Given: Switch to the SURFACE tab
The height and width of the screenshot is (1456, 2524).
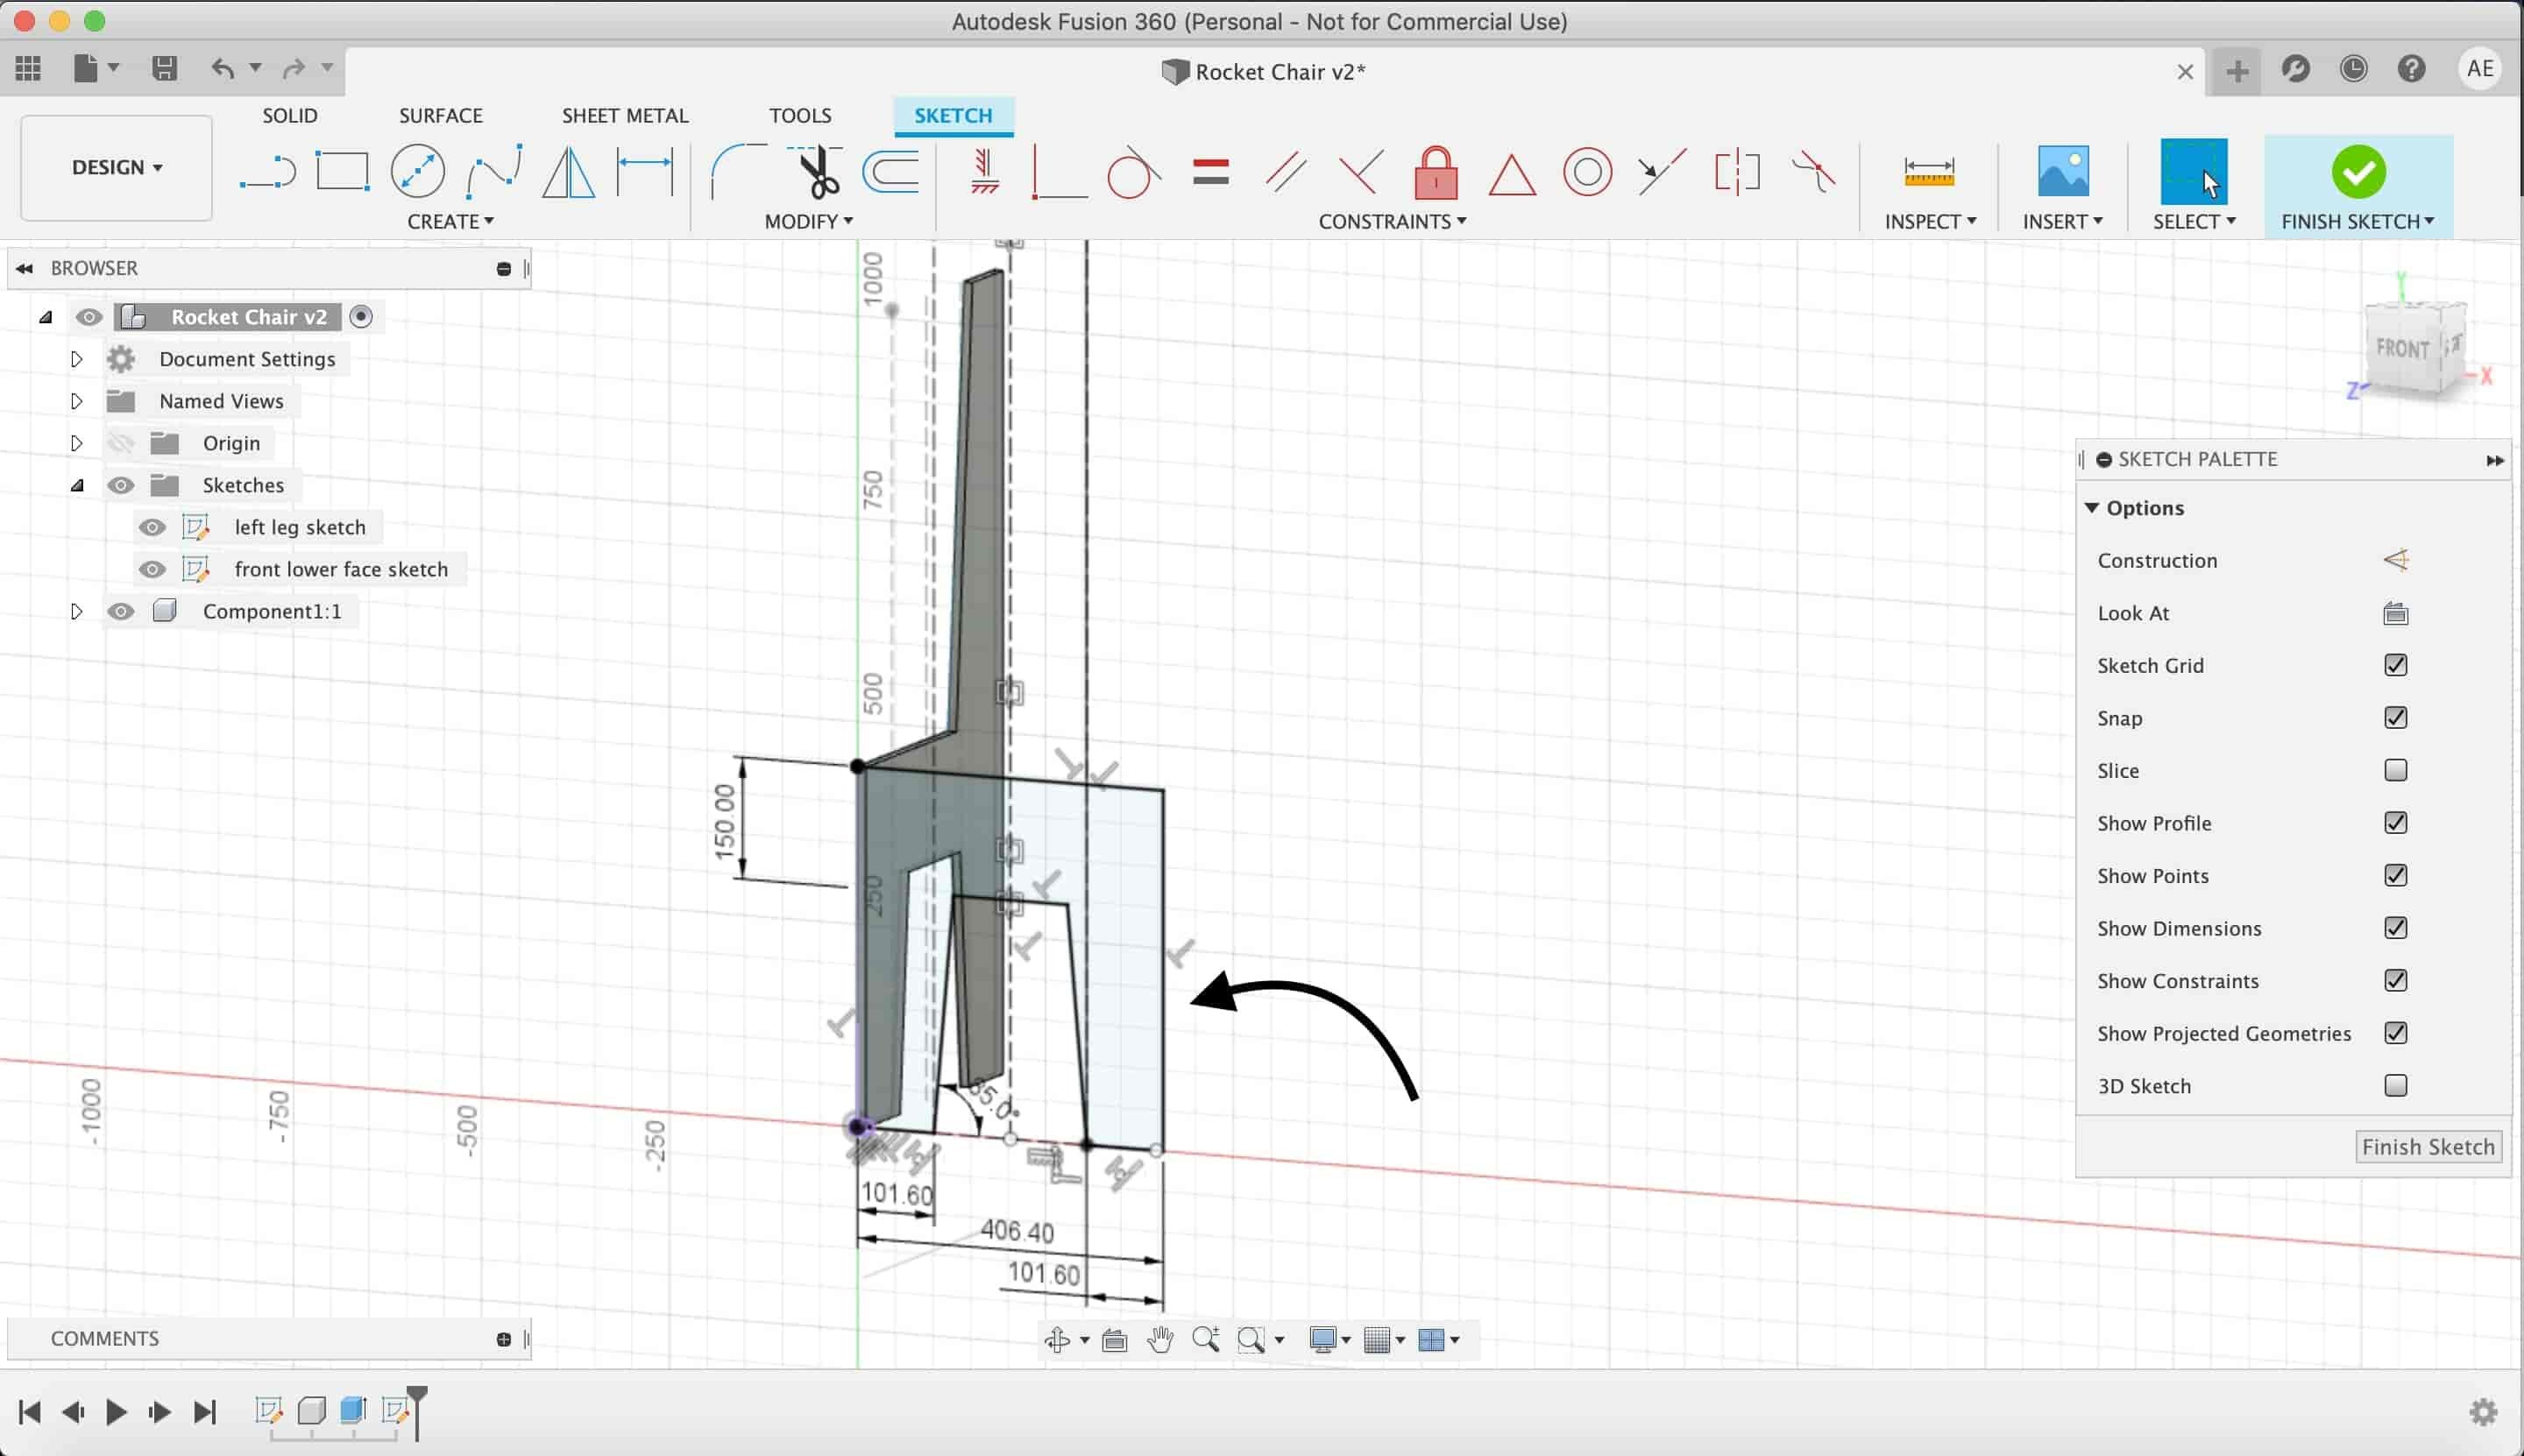Looking at the screenshot, I should (x=440, y=115).
